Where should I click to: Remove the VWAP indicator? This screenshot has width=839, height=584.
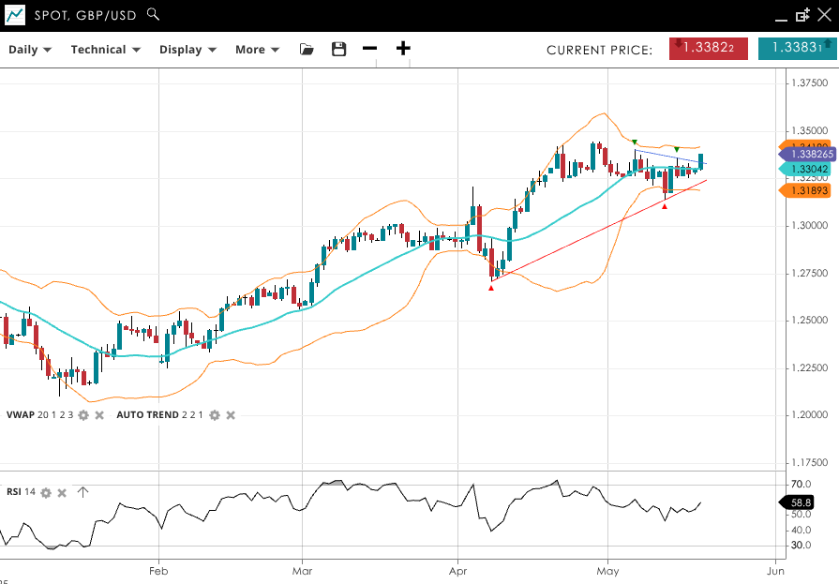tap(98, 415)
